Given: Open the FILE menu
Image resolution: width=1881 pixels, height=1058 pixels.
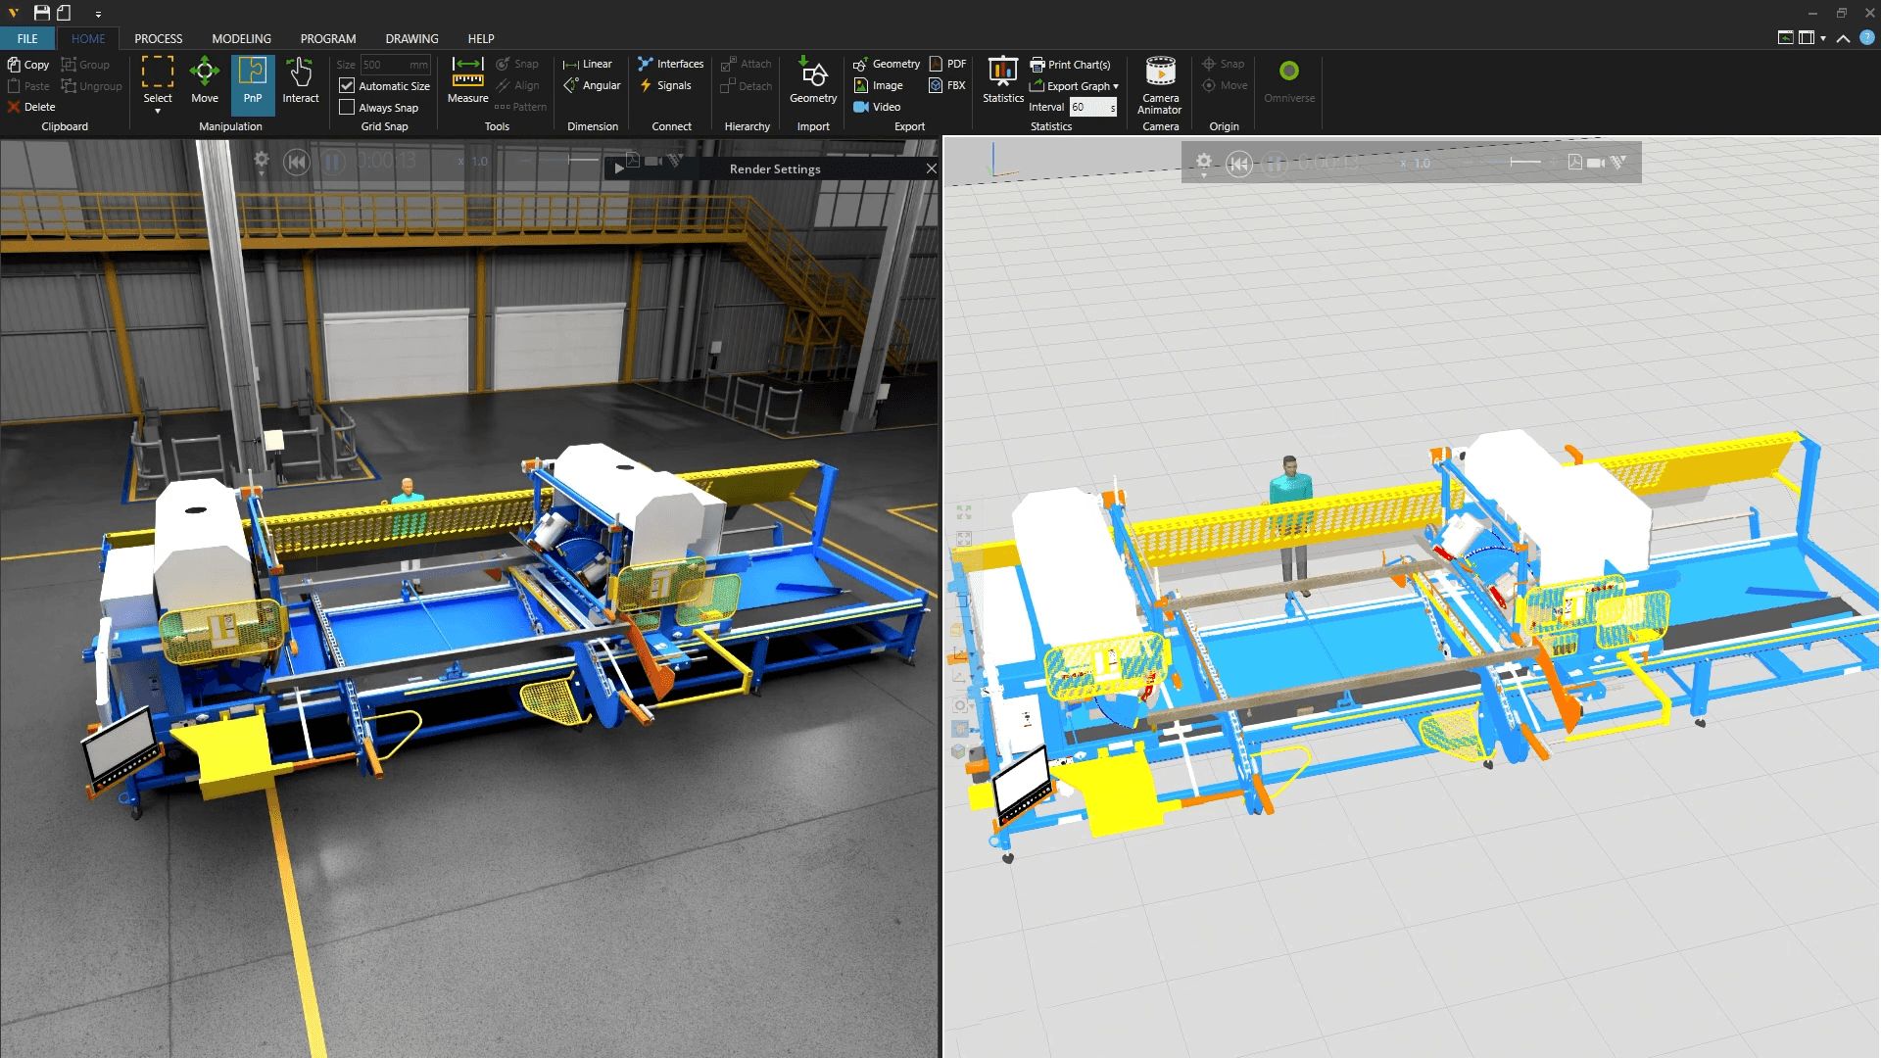Looking at the screenshot, I should coord(27,39).
